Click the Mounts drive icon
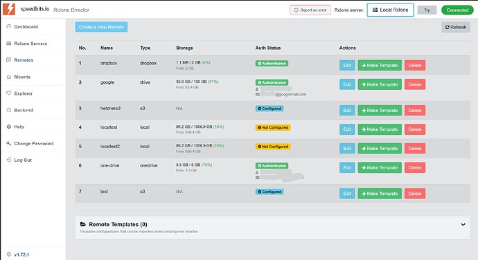478x260 pixels. coord(8,77)
